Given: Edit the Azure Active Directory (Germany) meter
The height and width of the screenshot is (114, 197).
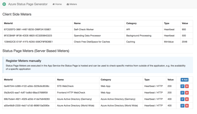Looking at the screenshot, I should [x=182, y=99].
